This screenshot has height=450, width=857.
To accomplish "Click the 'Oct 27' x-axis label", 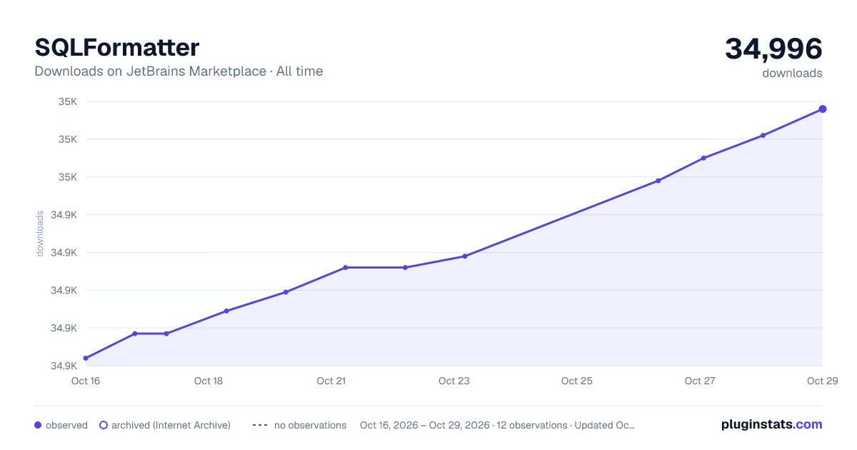I will tap(700, 381).
